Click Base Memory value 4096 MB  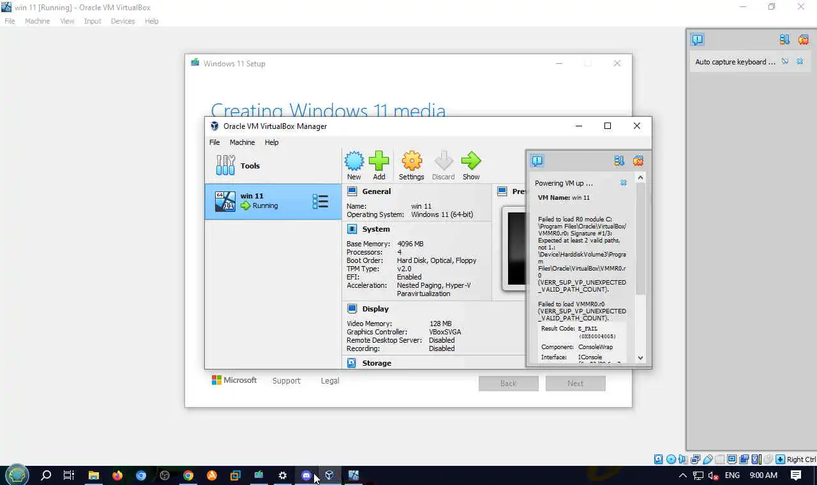[x=410, y=244]
